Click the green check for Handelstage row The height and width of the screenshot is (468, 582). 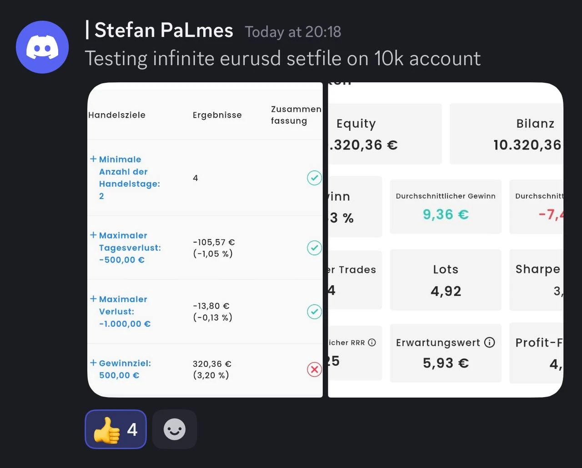pyautogui.click(x=314, y=178)
